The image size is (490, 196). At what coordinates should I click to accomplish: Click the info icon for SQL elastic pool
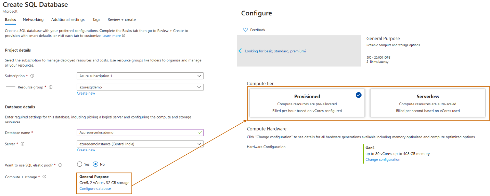click(60, 165)
